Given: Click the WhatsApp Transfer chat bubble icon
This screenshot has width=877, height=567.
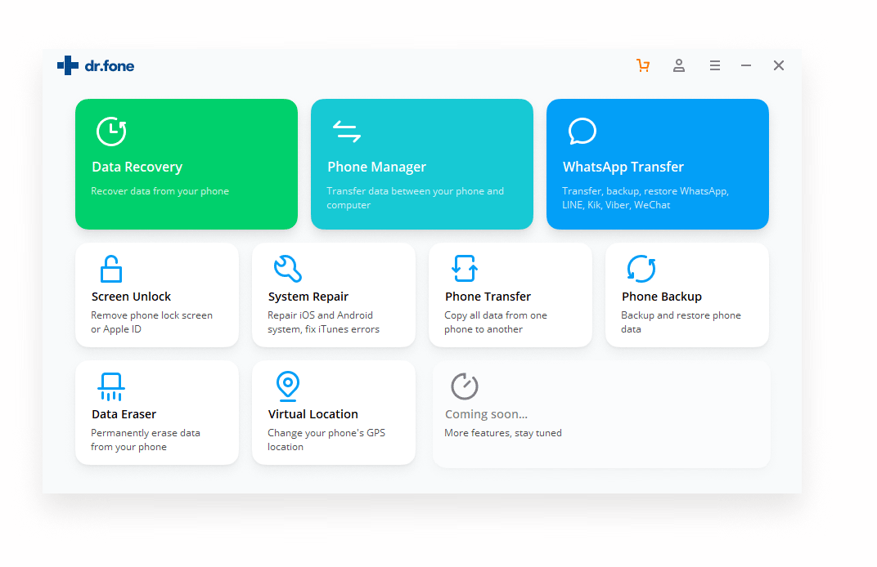Looking at the screenshot, I should 582,132.
